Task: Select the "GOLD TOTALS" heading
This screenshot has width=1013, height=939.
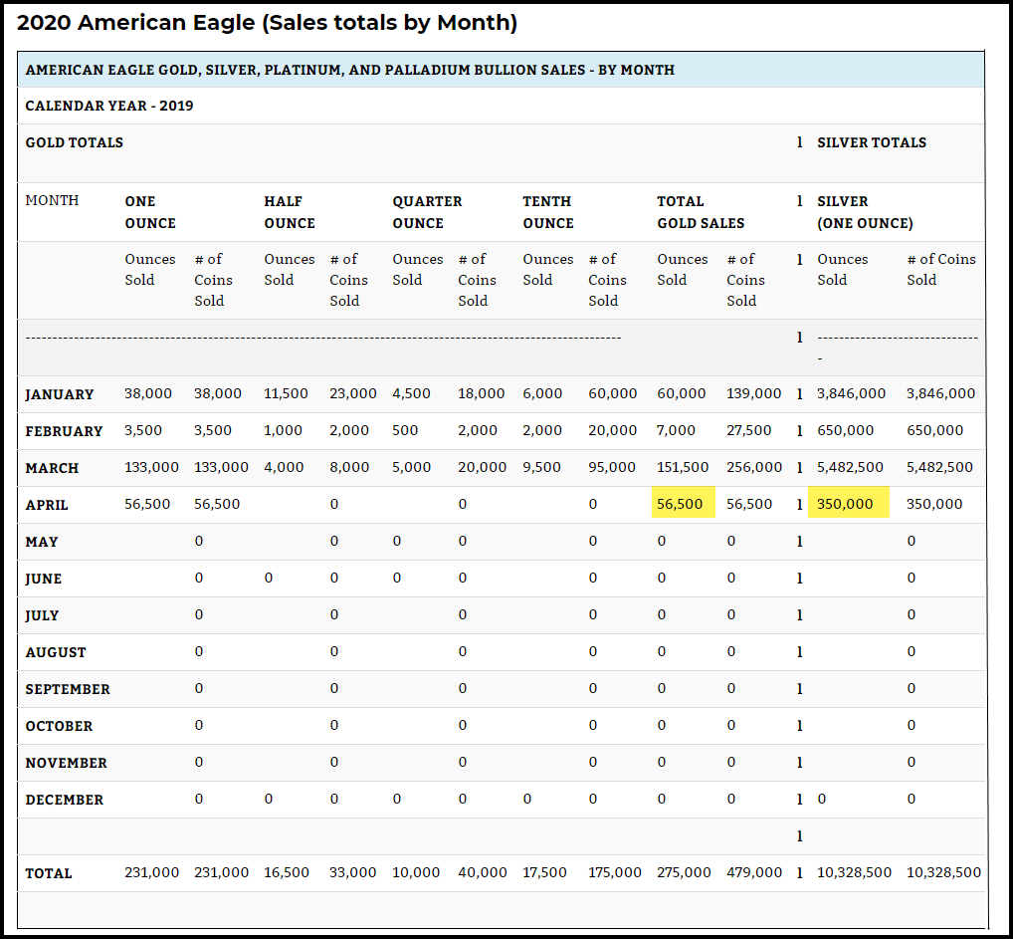Action: 75,142
